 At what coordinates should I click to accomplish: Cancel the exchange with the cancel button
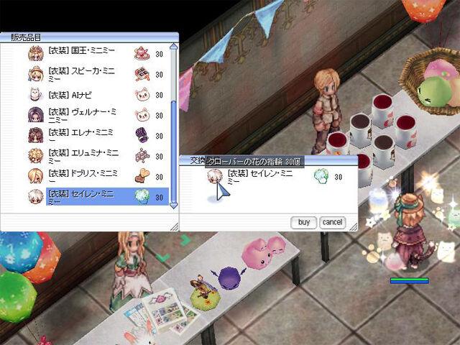(332, 222)
